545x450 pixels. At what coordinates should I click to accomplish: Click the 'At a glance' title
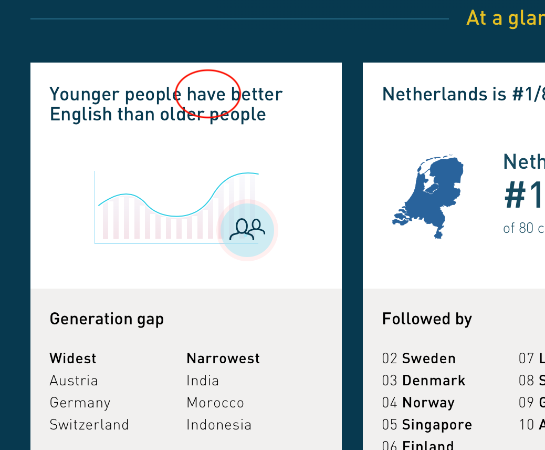pyautogui.click(x=506, y=18)
